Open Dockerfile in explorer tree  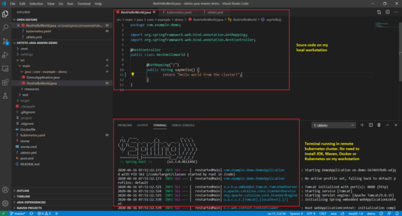coord(28,129)
